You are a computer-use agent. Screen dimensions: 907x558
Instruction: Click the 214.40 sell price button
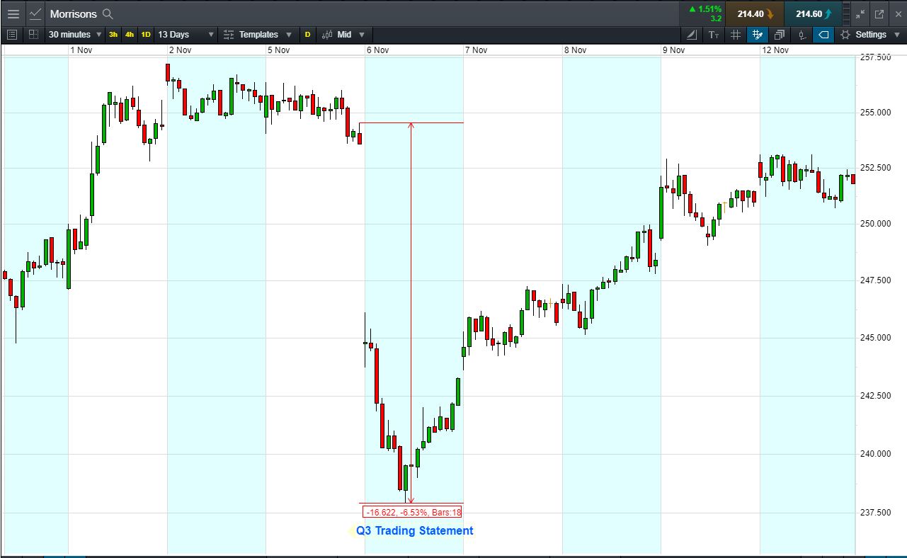[755, 13]
